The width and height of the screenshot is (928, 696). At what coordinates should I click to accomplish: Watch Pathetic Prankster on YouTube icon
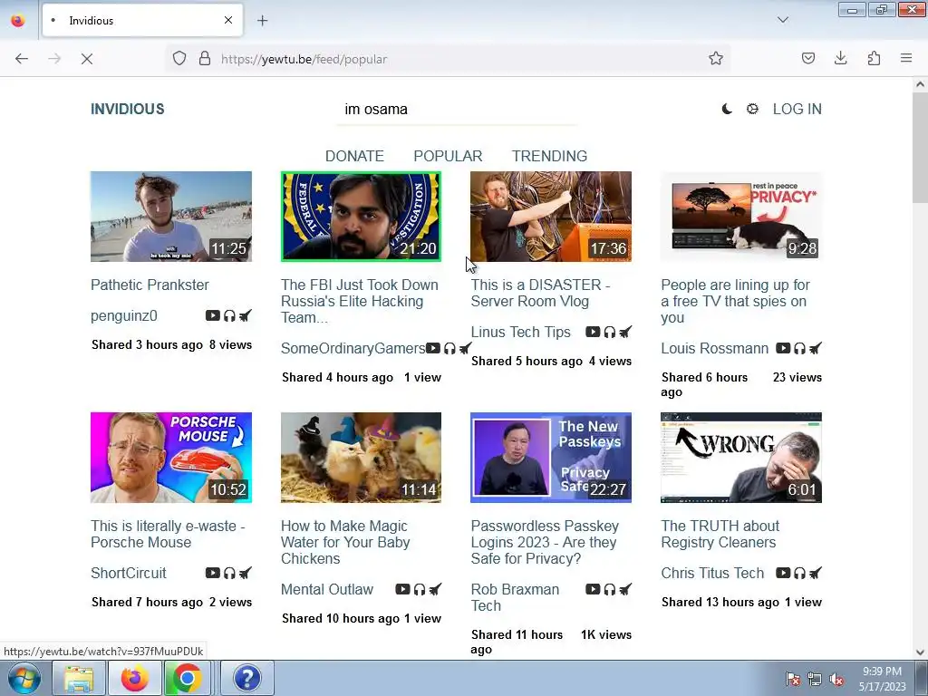[x=212, y=315]
